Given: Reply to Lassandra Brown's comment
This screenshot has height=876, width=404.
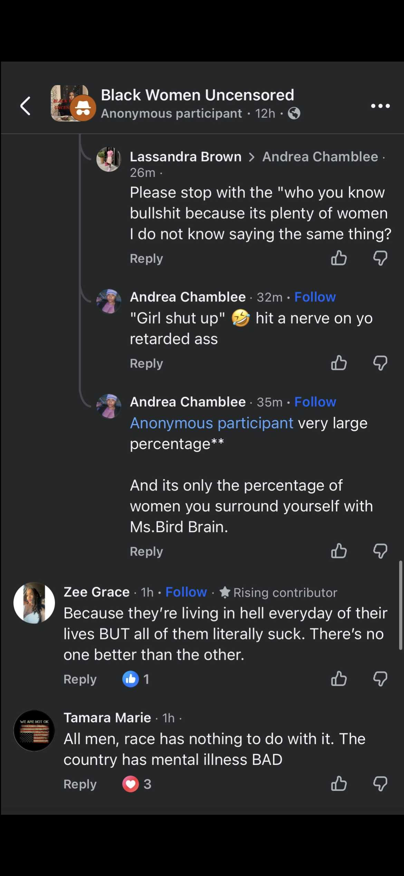Looking at the screenshot, I should coord(146,258).
